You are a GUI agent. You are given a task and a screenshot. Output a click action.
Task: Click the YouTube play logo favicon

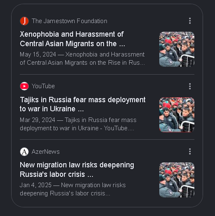[24, 86]
